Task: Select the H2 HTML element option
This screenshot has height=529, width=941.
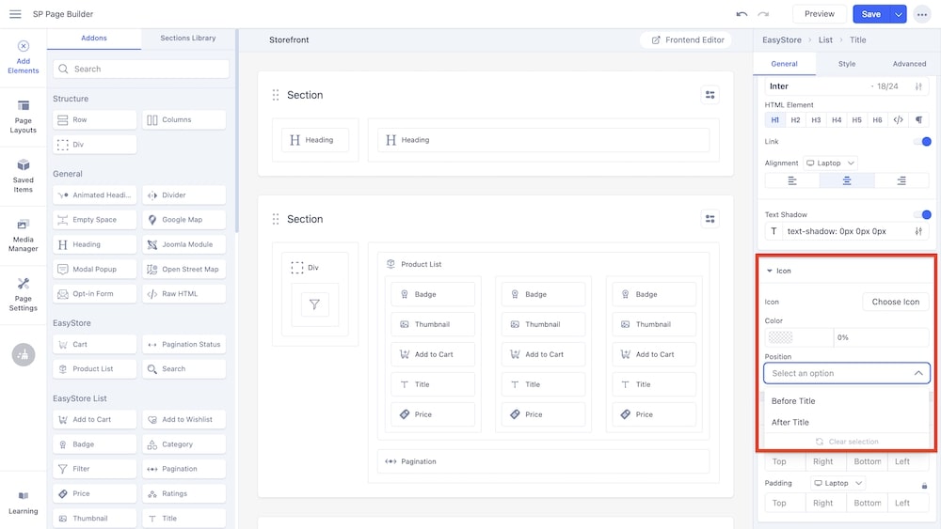Action: (795, 120)
